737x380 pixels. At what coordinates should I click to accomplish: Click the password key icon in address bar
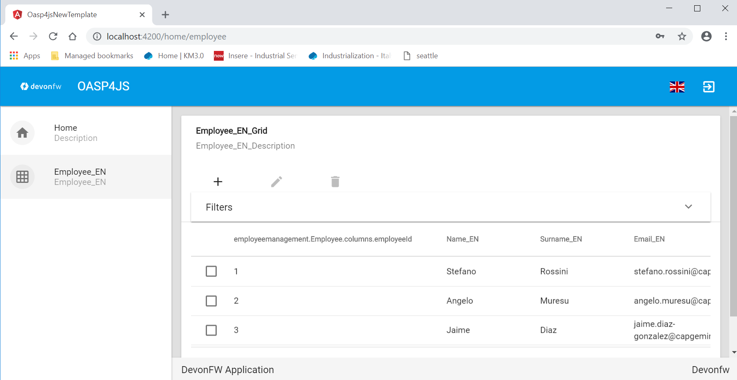coord(660,37)
